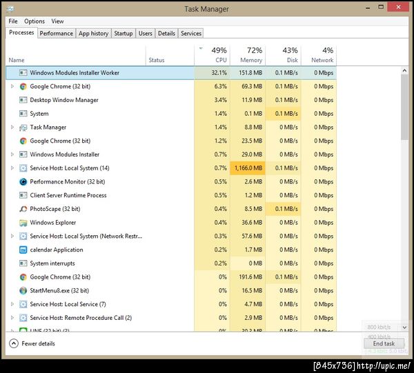
Task: Switch to the Services tab
Action: (x=191, y=34)
